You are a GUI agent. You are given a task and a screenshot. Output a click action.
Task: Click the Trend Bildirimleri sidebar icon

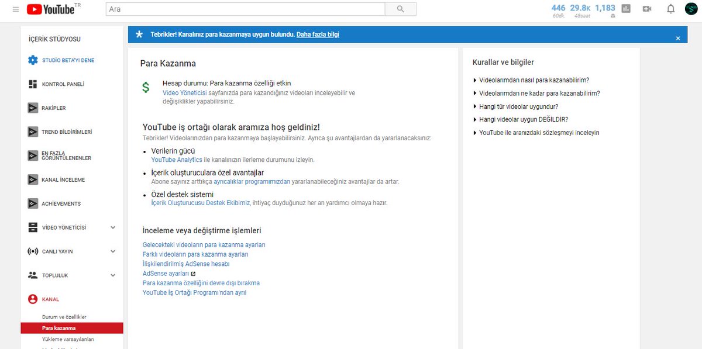pos(33,132)
